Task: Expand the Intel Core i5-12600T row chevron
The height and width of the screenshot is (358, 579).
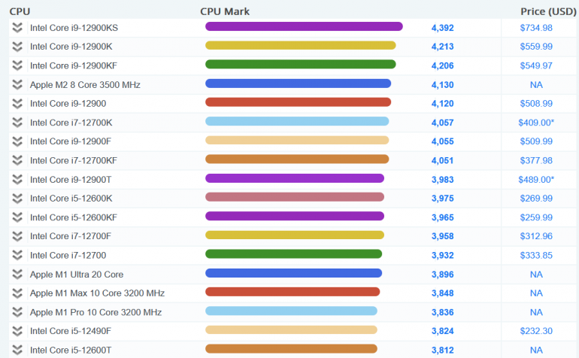Action: tap(17, 350)
